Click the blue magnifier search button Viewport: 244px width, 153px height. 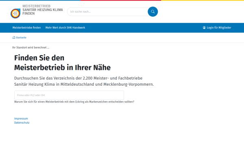tap(152, 11)
